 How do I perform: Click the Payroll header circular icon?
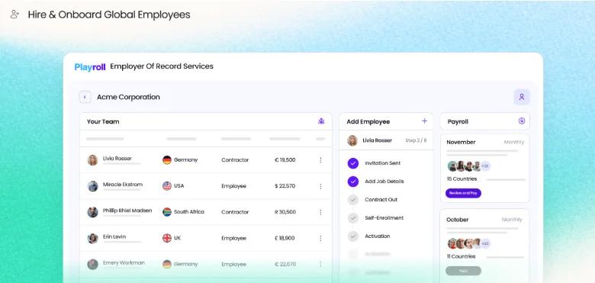coord(522,121)
